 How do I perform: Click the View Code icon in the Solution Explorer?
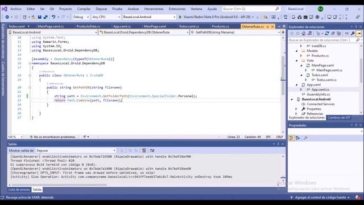coord(346,34)
